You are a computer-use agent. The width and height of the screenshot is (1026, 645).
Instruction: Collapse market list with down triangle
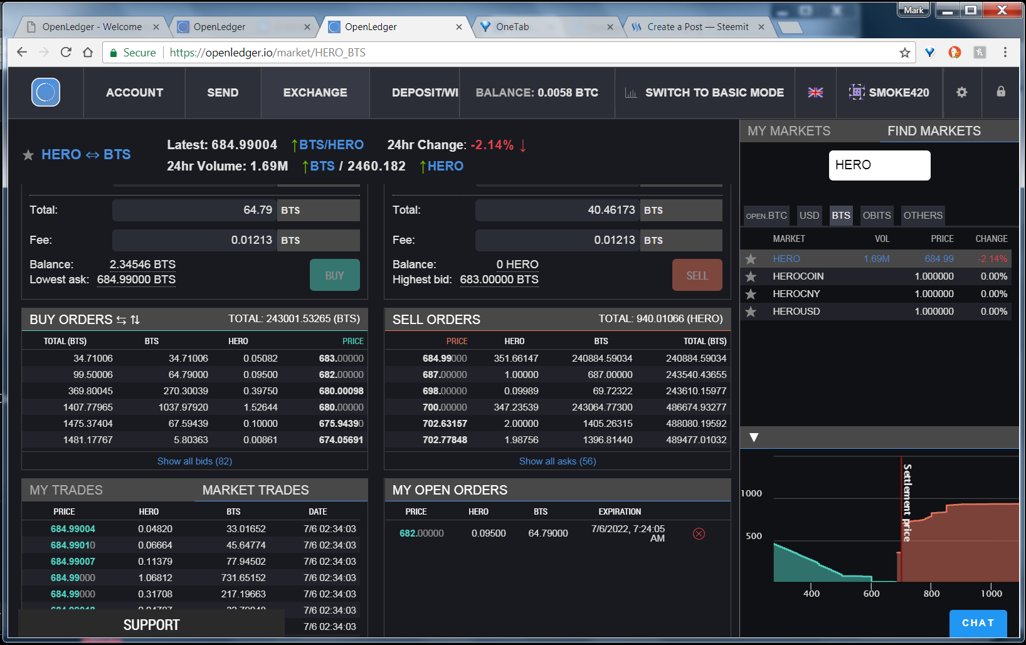(754, 437)
